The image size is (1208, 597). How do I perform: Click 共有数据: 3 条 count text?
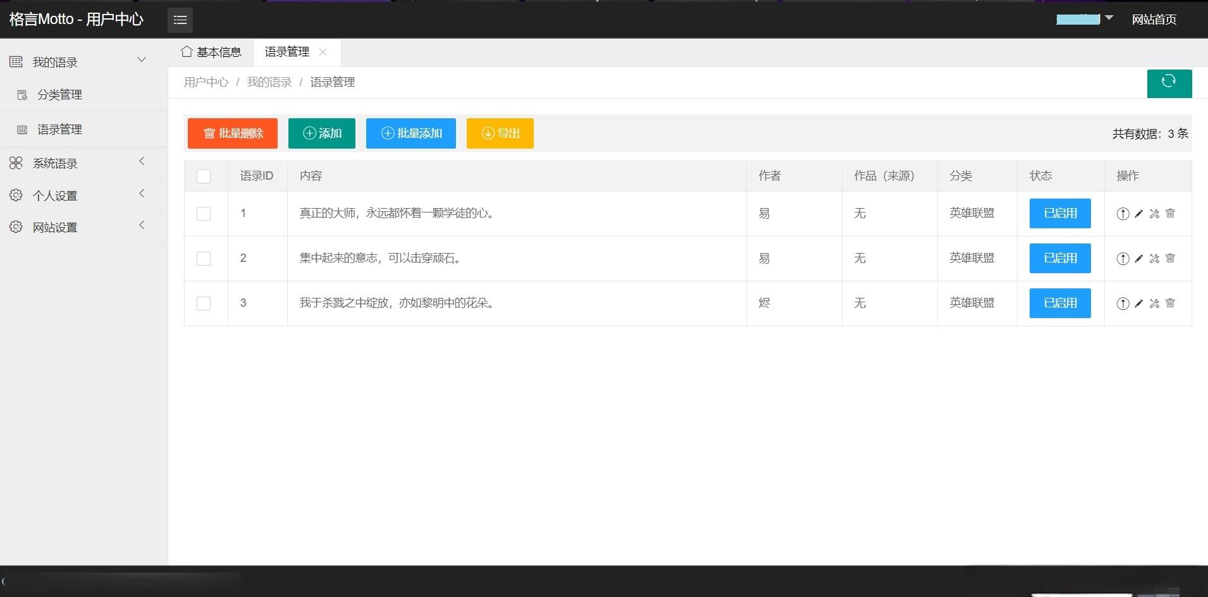coord(1150,134)
